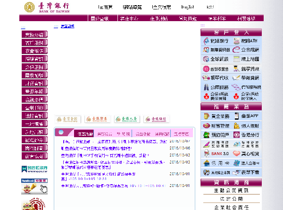Click the 推薦業務 section header

(x=231, y=107)
